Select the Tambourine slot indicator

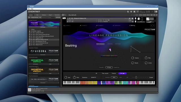pos(117,25)
